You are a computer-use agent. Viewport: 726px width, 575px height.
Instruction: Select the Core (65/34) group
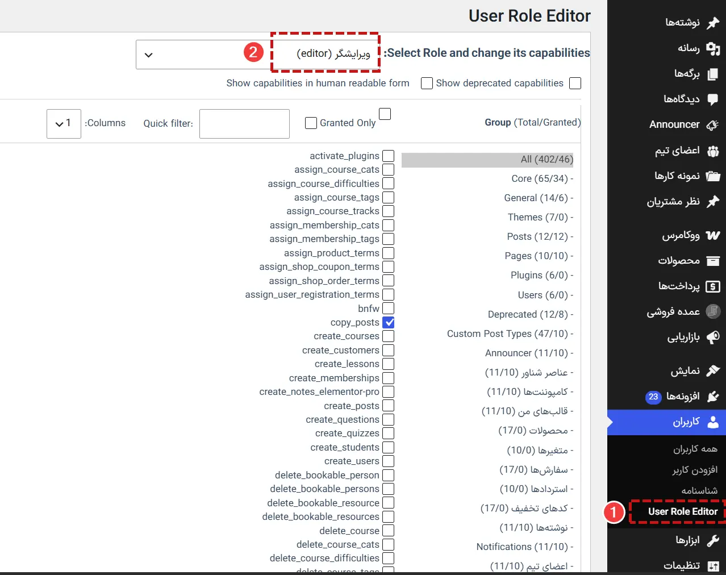coord(543,178)
